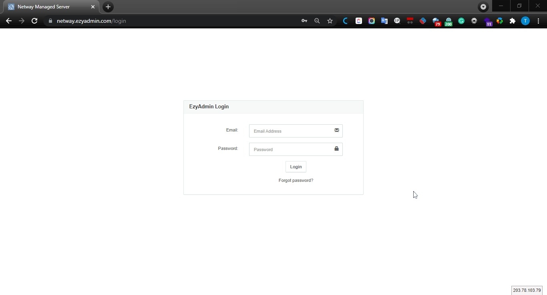
Task: Open the extension showing badge 11
Action: coord(488,22)
